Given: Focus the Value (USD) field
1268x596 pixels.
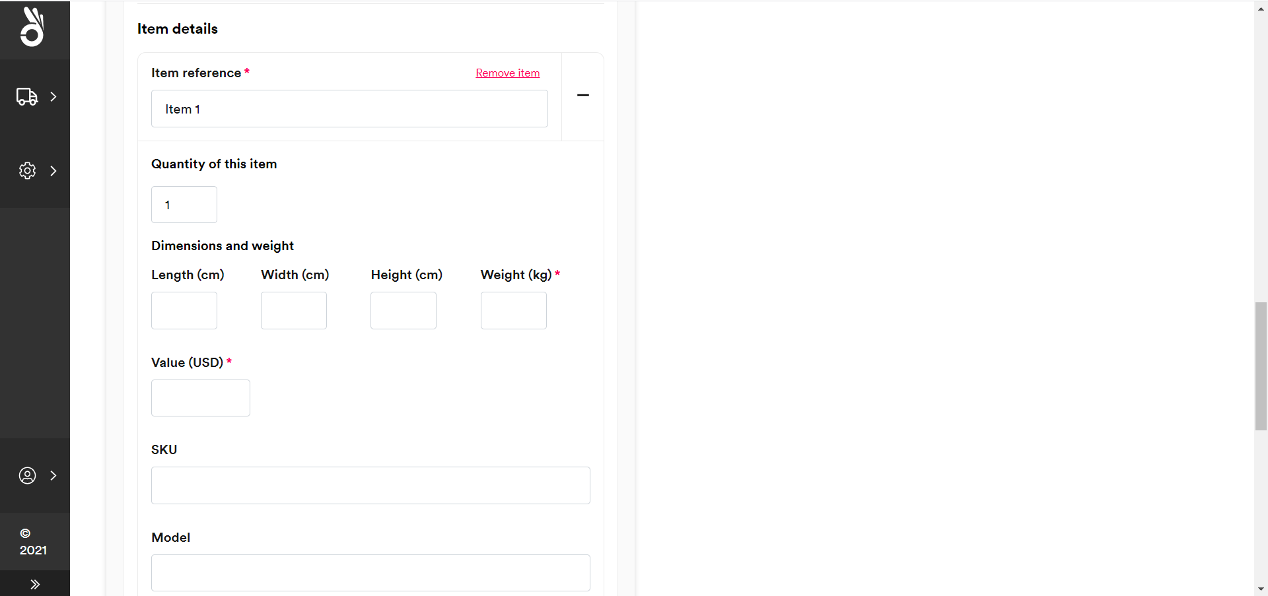Looking at the screenshot, I should coord(201,398).
